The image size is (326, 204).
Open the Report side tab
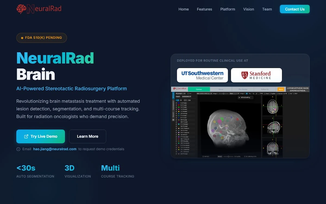(x=173, y=115)
